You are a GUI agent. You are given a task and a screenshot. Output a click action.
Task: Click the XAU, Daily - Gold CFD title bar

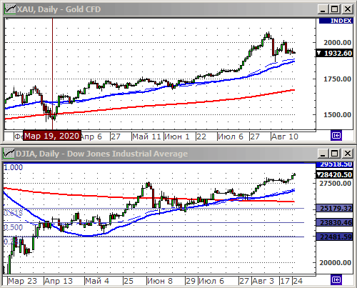click(178, 9)
